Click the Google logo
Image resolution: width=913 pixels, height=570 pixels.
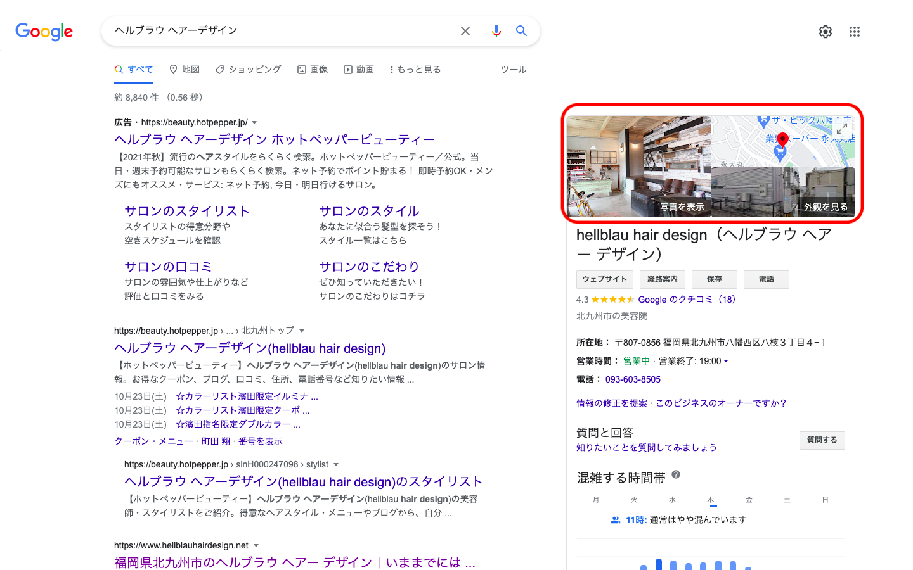(x=44, y=31)
